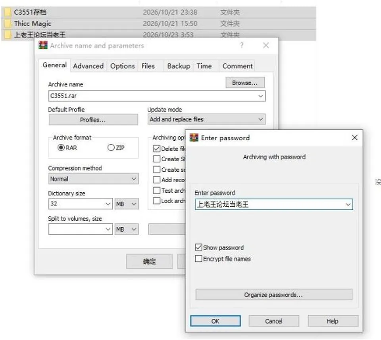Uncheck the Delete files checkbox
Screen dimensions: 381x340
[157, 149]
